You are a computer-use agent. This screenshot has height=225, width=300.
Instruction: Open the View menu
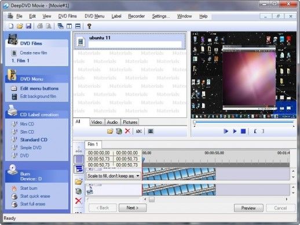tap(47, 16)
